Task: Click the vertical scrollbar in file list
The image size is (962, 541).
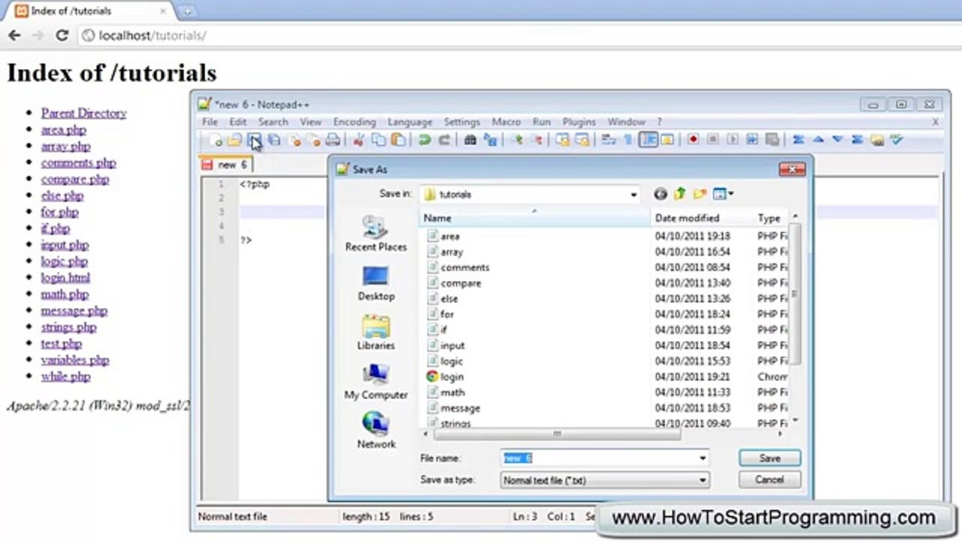Action: click(x=795, y=293)
